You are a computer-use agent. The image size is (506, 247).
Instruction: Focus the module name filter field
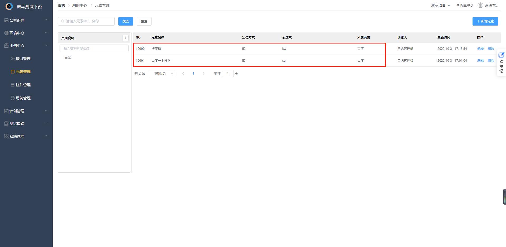click(x=94, y=48)
